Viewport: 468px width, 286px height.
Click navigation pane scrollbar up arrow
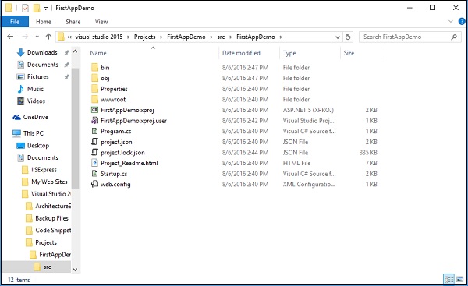(x=75, y=51)
